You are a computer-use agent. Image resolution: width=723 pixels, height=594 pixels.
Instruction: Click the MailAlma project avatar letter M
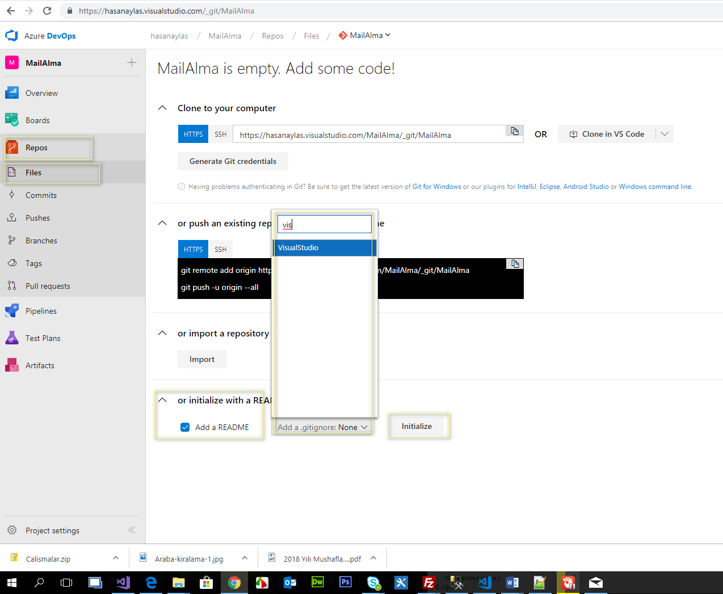12,62
